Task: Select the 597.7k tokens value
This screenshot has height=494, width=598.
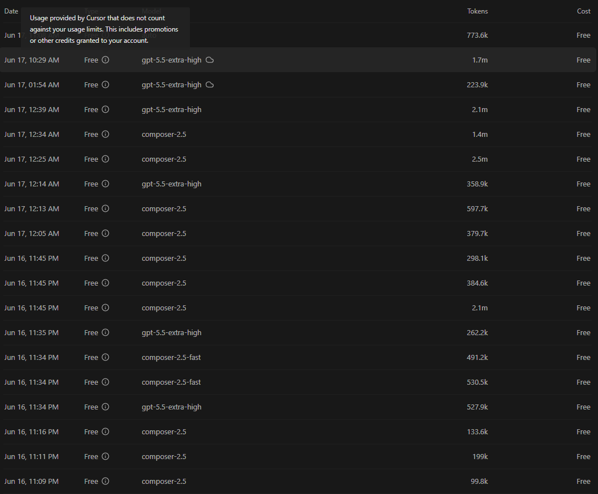Action: click(477, 208)
